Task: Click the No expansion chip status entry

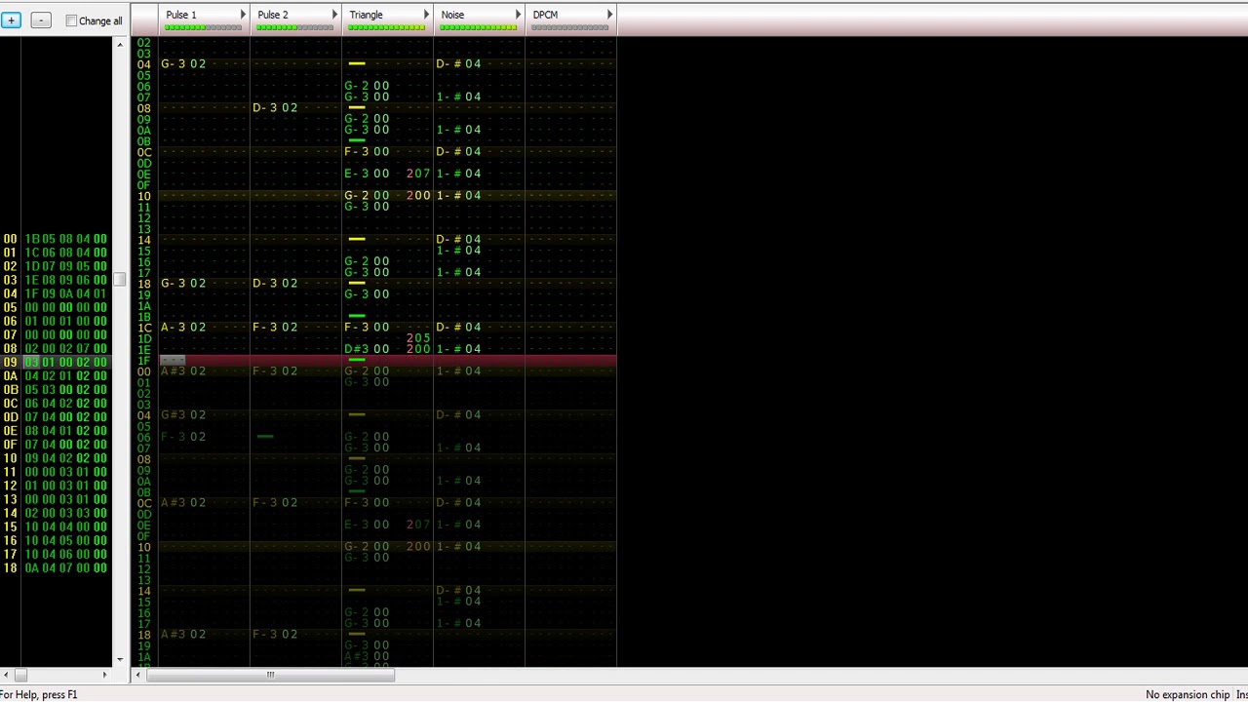Action: point(1188,694)
